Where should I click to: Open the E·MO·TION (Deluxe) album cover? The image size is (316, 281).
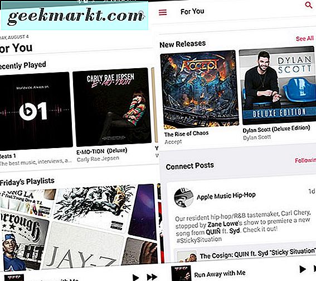(x=112, y=107)
